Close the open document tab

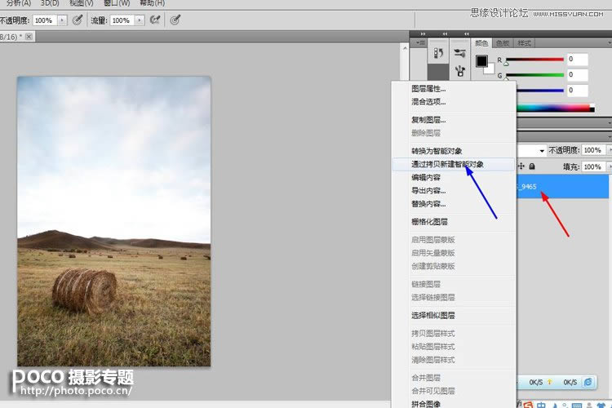tap(29, 37)
